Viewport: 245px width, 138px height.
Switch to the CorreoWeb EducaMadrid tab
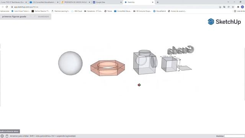point(44,2)
